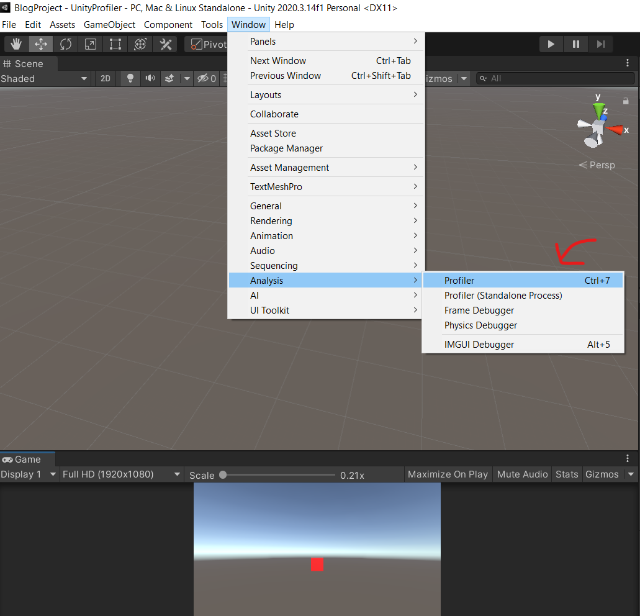
Task: Expand the Panels submenu
Action: point(326,42)
